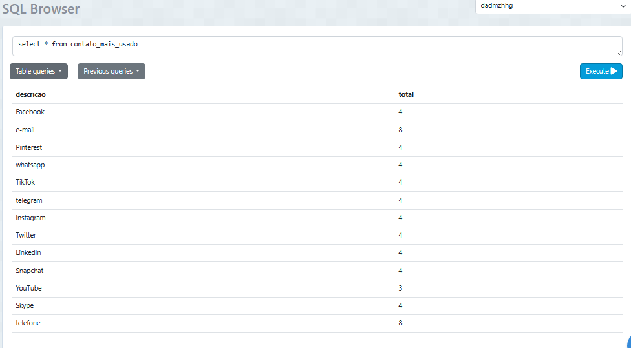
Task: Select the telegram row cell
Action: (29, 200)
